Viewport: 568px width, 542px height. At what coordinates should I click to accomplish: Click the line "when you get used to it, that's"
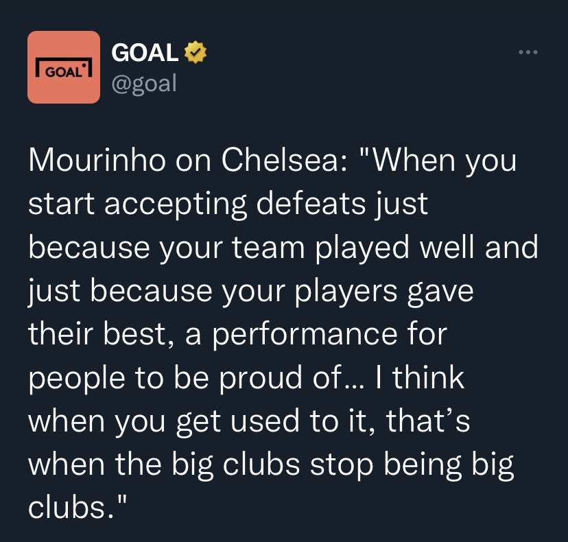pyautogui.click(x=249, y=421)
